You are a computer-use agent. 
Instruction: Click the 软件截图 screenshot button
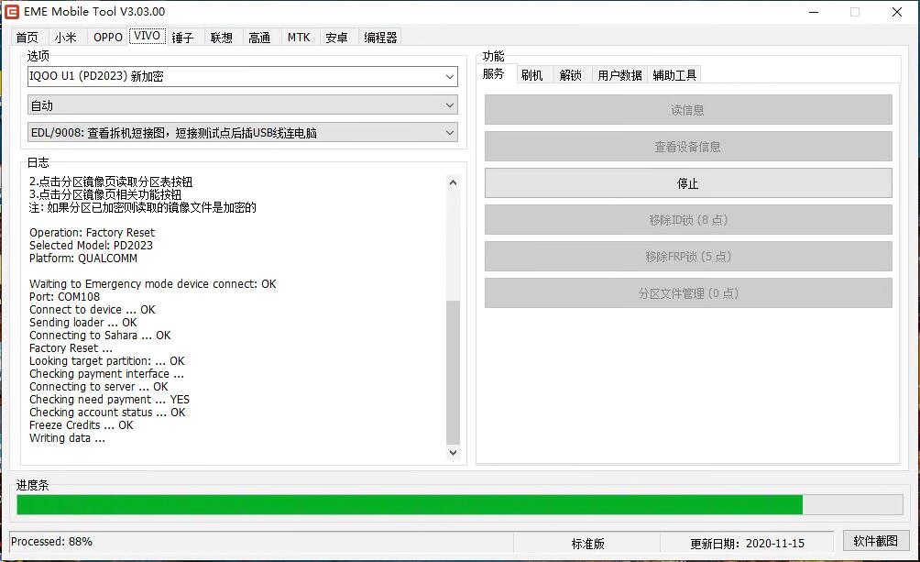click(x=876, y=541)
